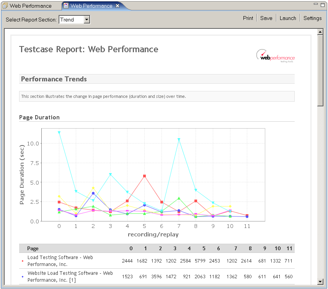Click the value 2614 in the table
Screen dimensions: 328x289
[246, 261]
